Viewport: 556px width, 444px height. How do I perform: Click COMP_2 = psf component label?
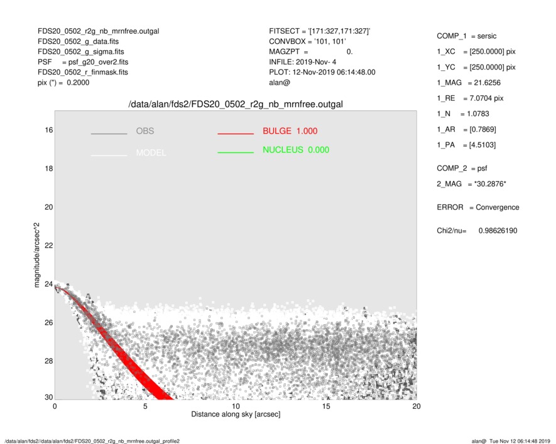click(x=462, y=169)
